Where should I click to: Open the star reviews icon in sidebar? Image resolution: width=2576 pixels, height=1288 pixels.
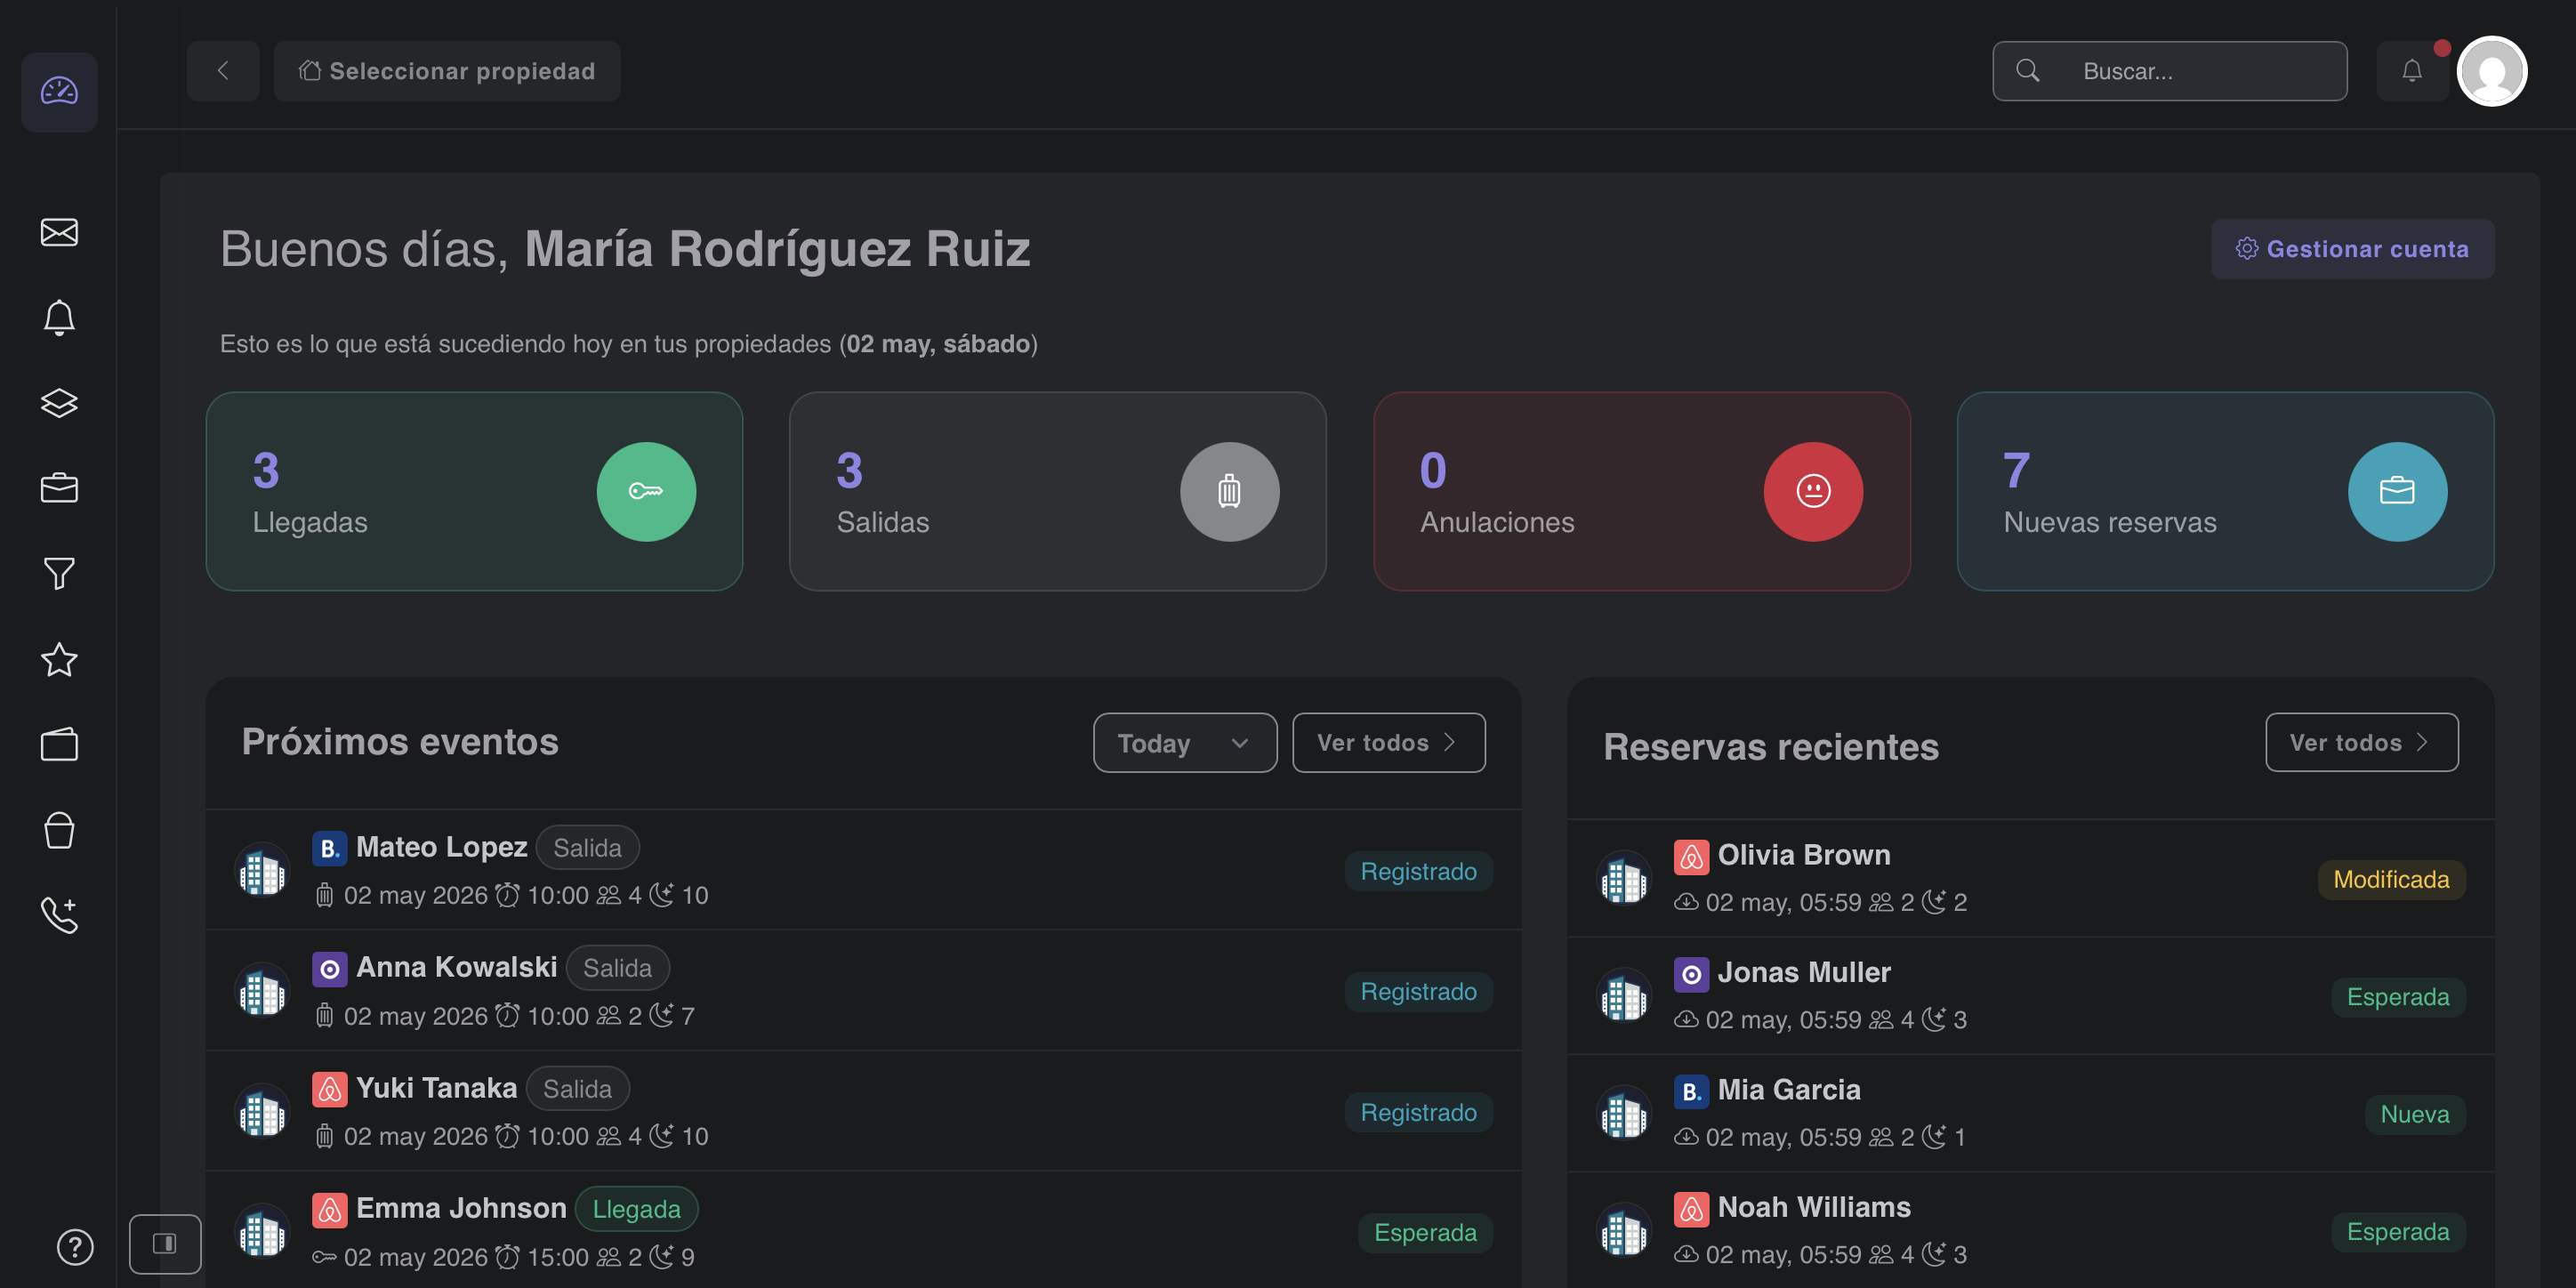pos(59,659)
